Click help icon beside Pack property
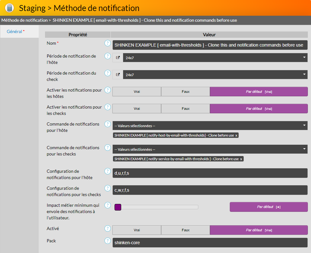 pyautogui.click(x=108, y=241)
